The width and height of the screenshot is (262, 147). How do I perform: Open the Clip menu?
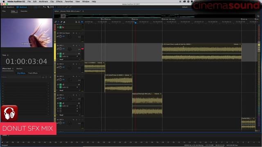click(52, 2)
